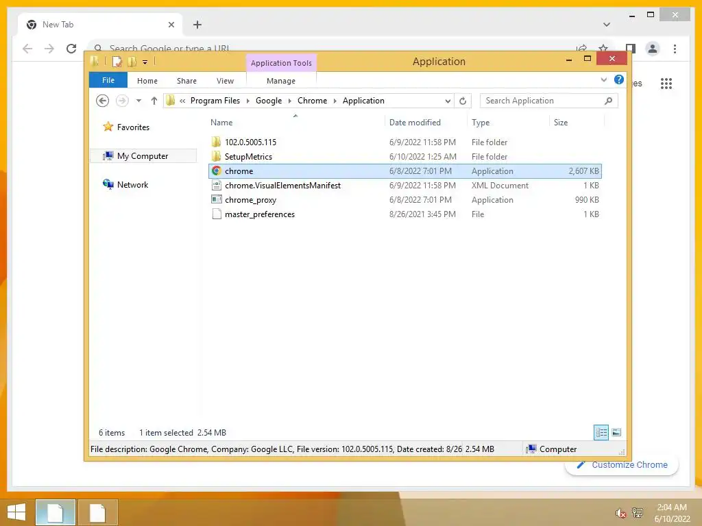Screen dimensions: 702x526
Task: Select the chrome application file
Action: point(405,171)
